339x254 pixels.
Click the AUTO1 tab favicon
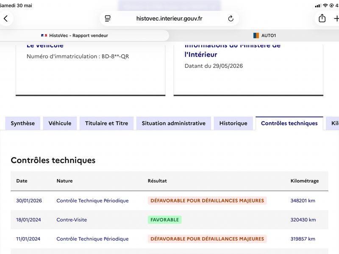point(256,36)
